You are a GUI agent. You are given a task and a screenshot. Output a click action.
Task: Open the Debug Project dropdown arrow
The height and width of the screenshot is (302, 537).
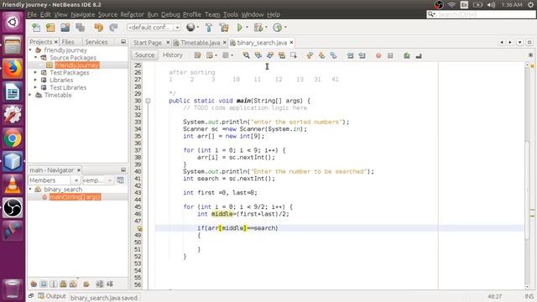coord(266,28)
